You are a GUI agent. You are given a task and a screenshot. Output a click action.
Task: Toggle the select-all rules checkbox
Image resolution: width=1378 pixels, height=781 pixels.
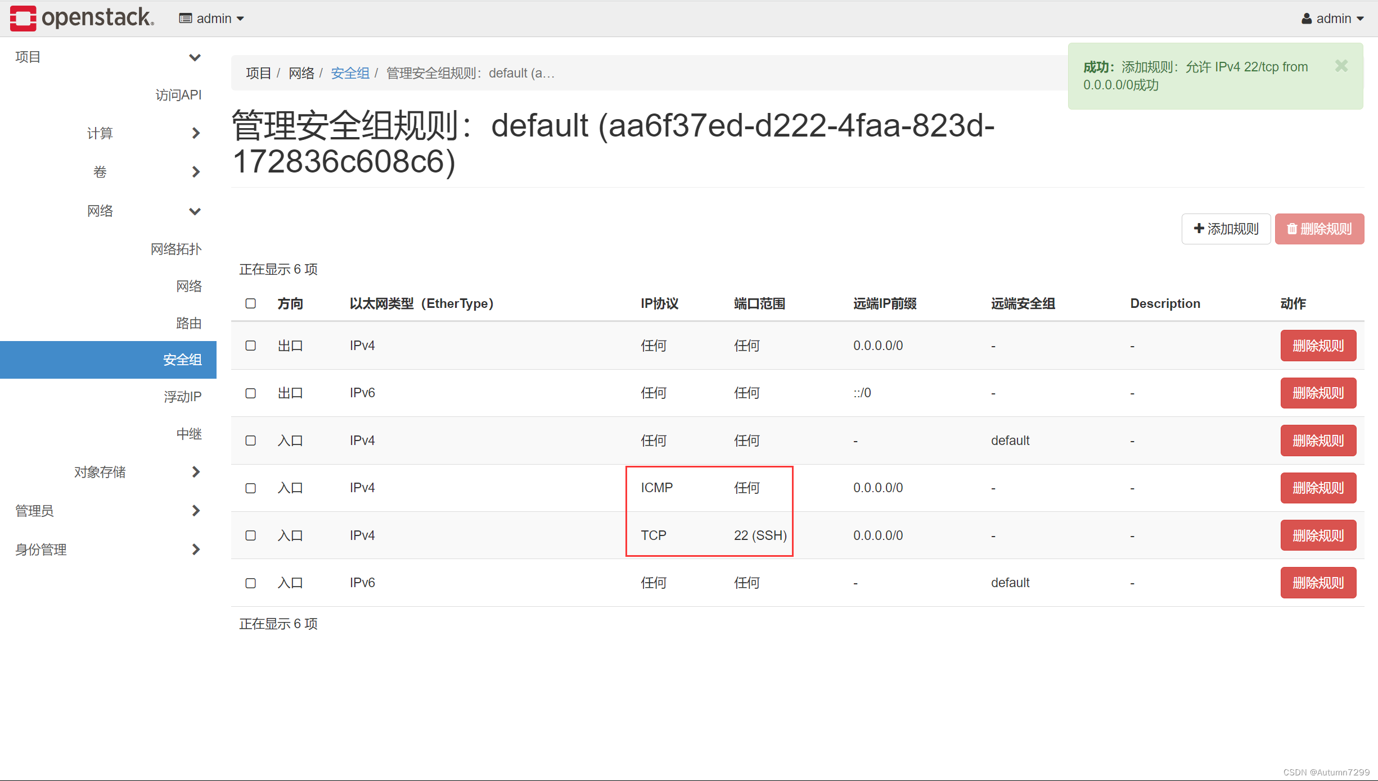coord(251,303)
